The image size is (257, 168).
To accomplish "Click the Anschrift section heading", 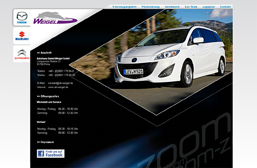I will tap(45, 52).
